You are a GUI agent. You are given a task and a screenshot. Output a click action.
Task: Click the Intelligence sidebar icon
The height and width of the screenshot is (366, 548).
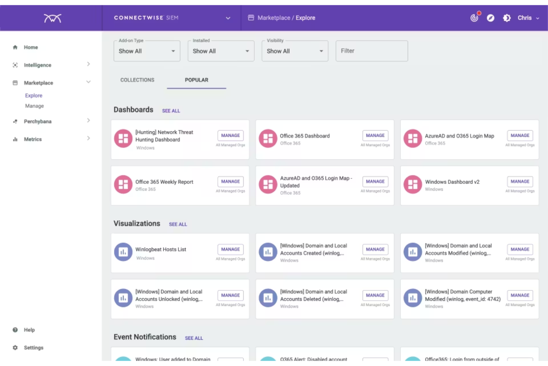(x=15, y=65)
